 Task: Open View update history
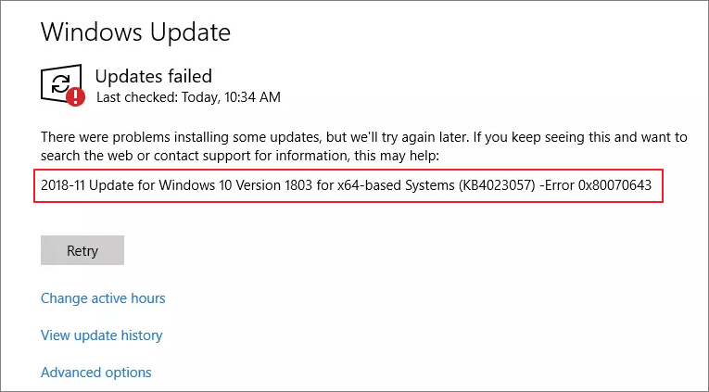point(101,335)
